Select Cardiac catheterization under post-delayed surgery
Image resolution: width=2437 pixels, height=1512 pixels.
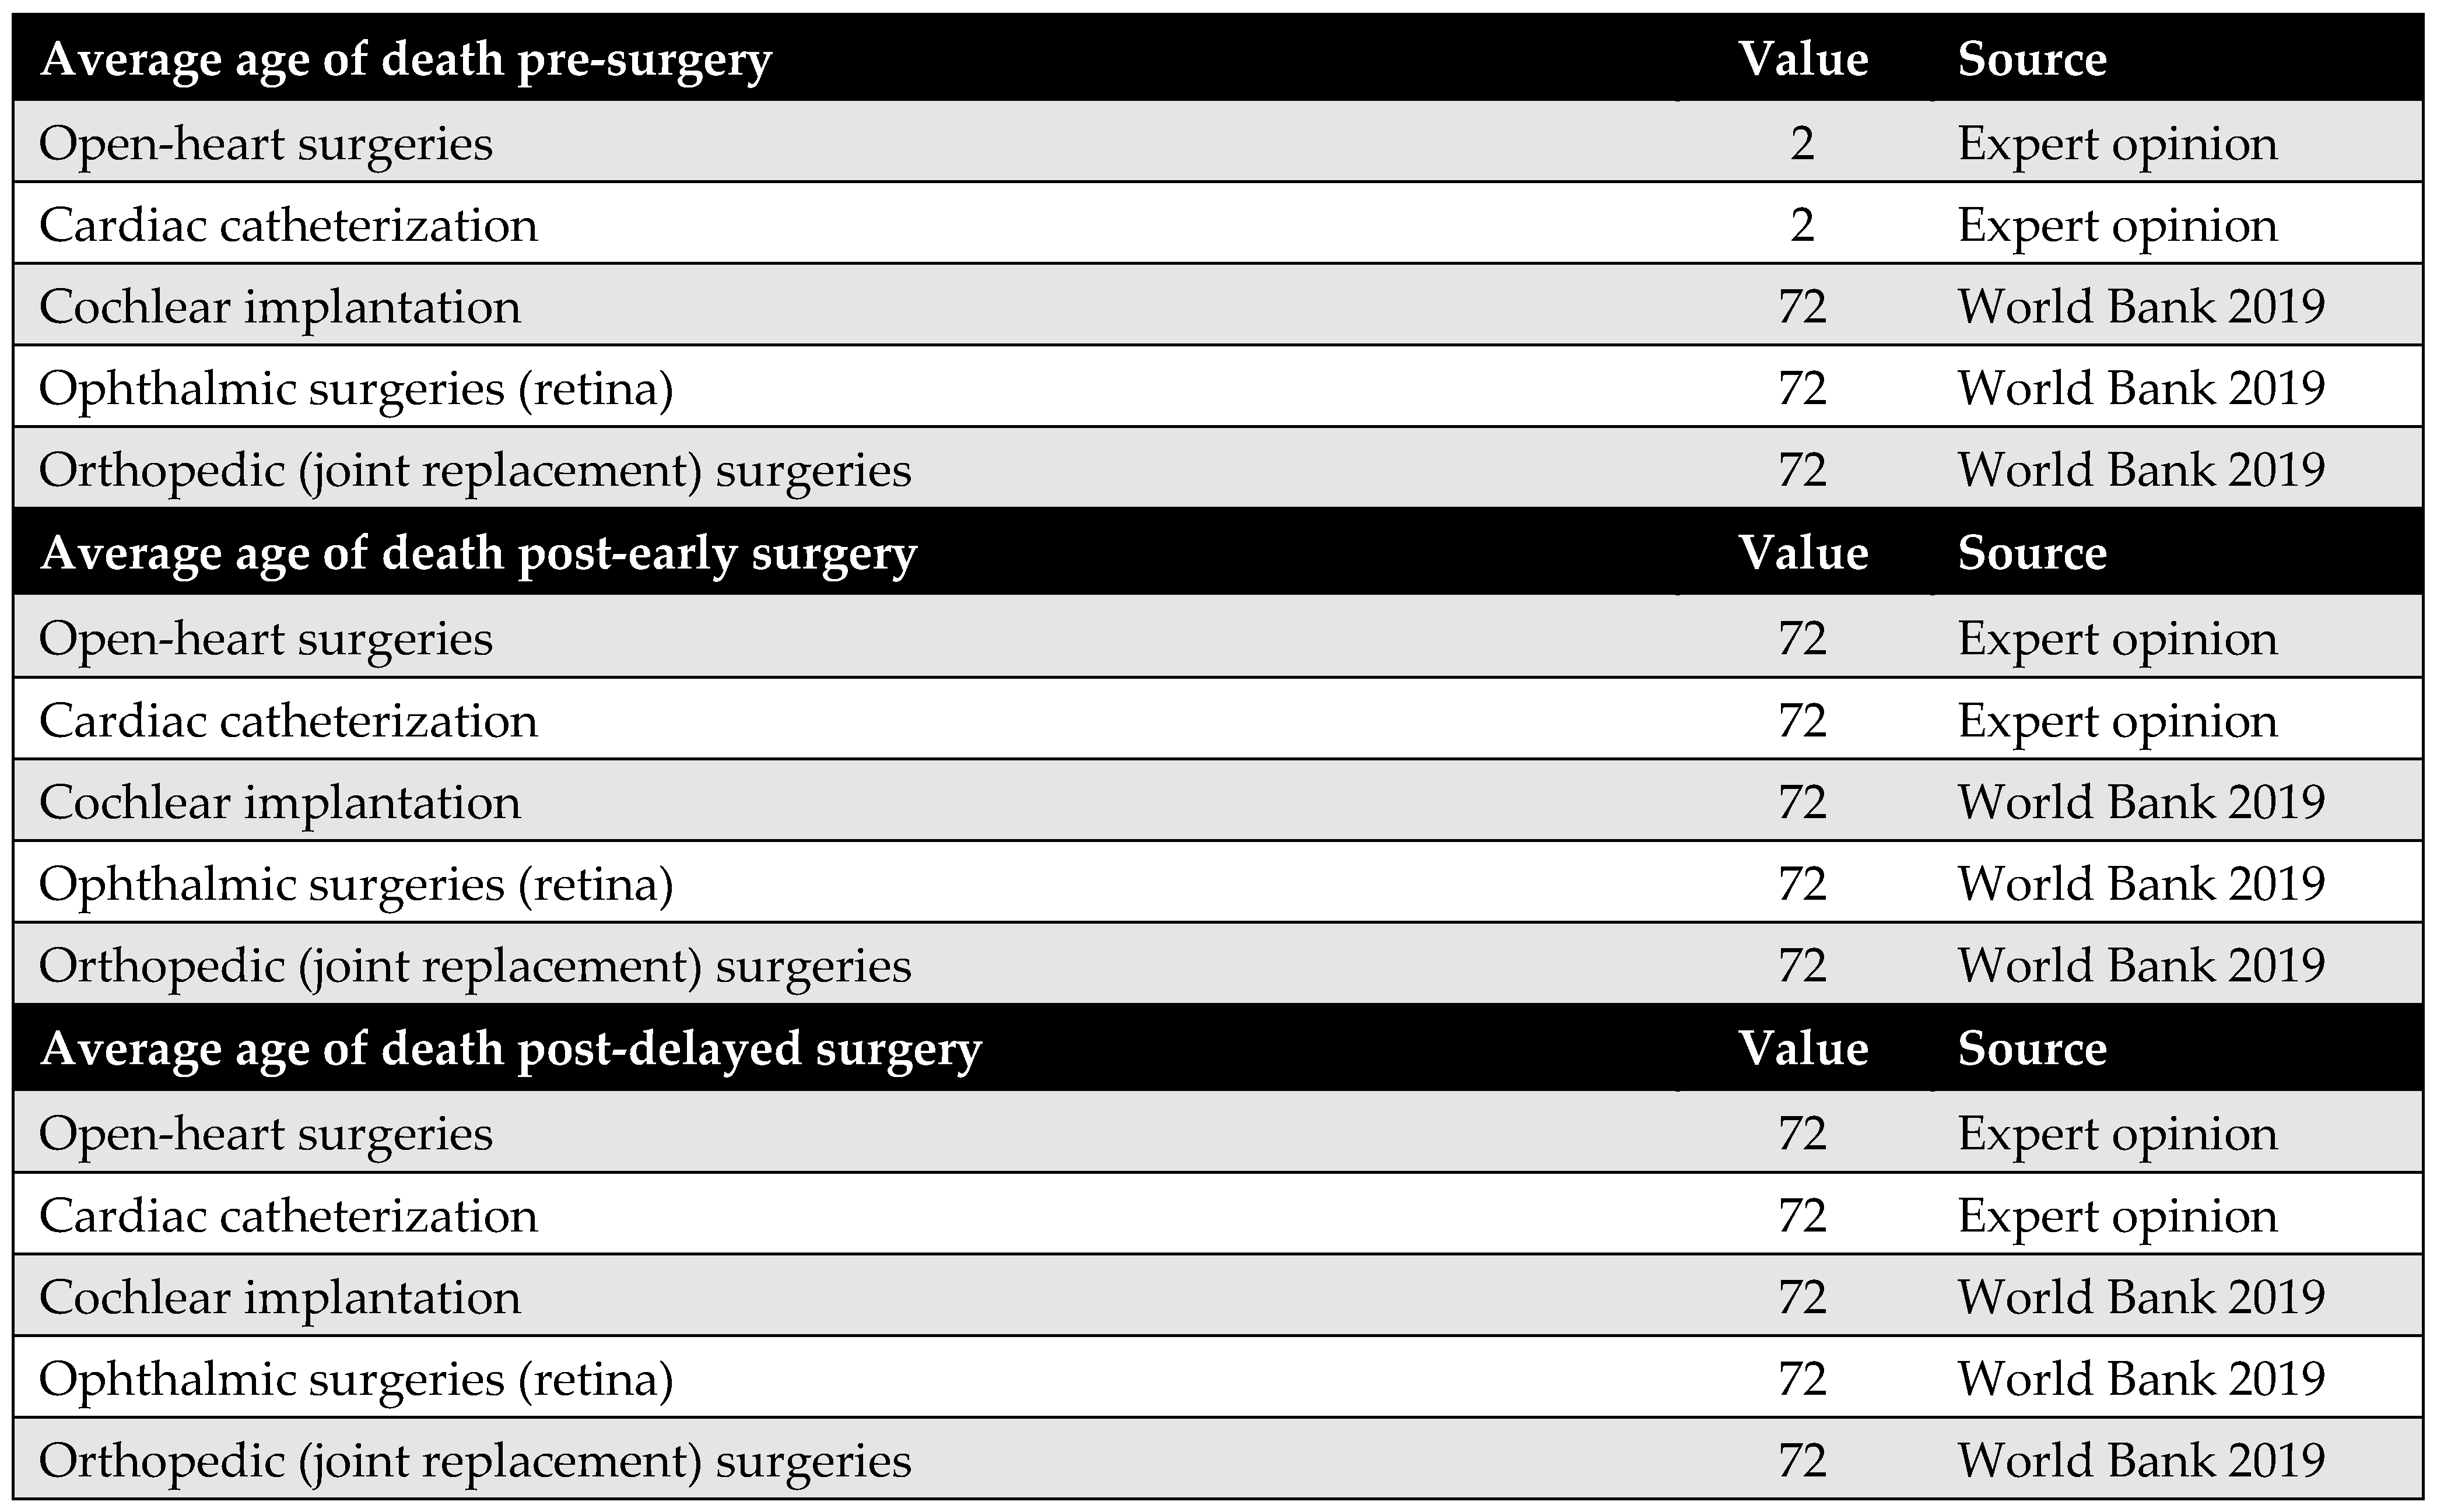coord(288,1216)
